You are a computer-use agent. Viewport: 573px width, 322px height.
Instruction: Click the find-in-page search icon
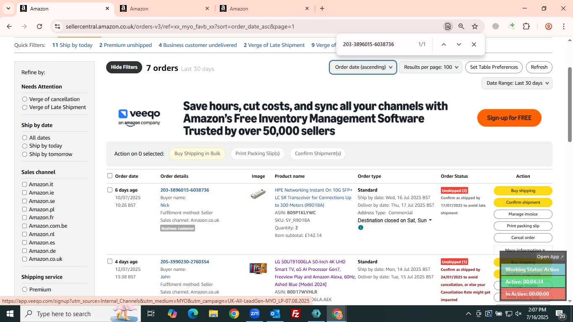pyautogui.click(x=448, y=26)
